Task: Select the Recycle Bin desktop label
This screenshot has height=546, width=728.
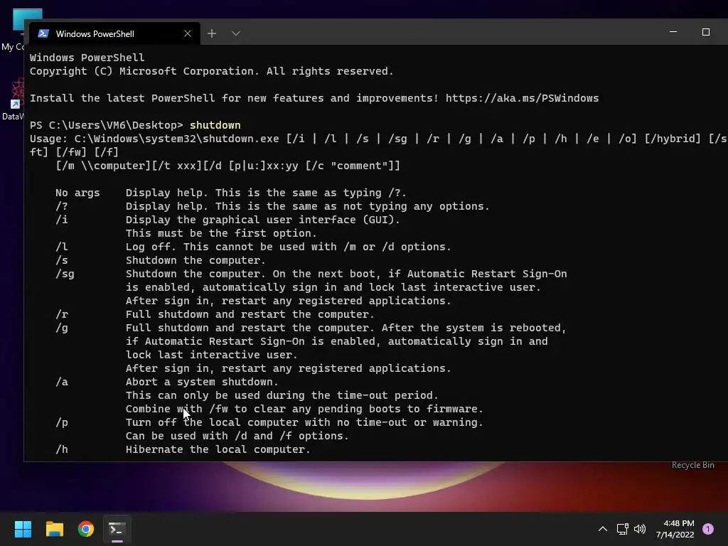Action: (692, 465)
